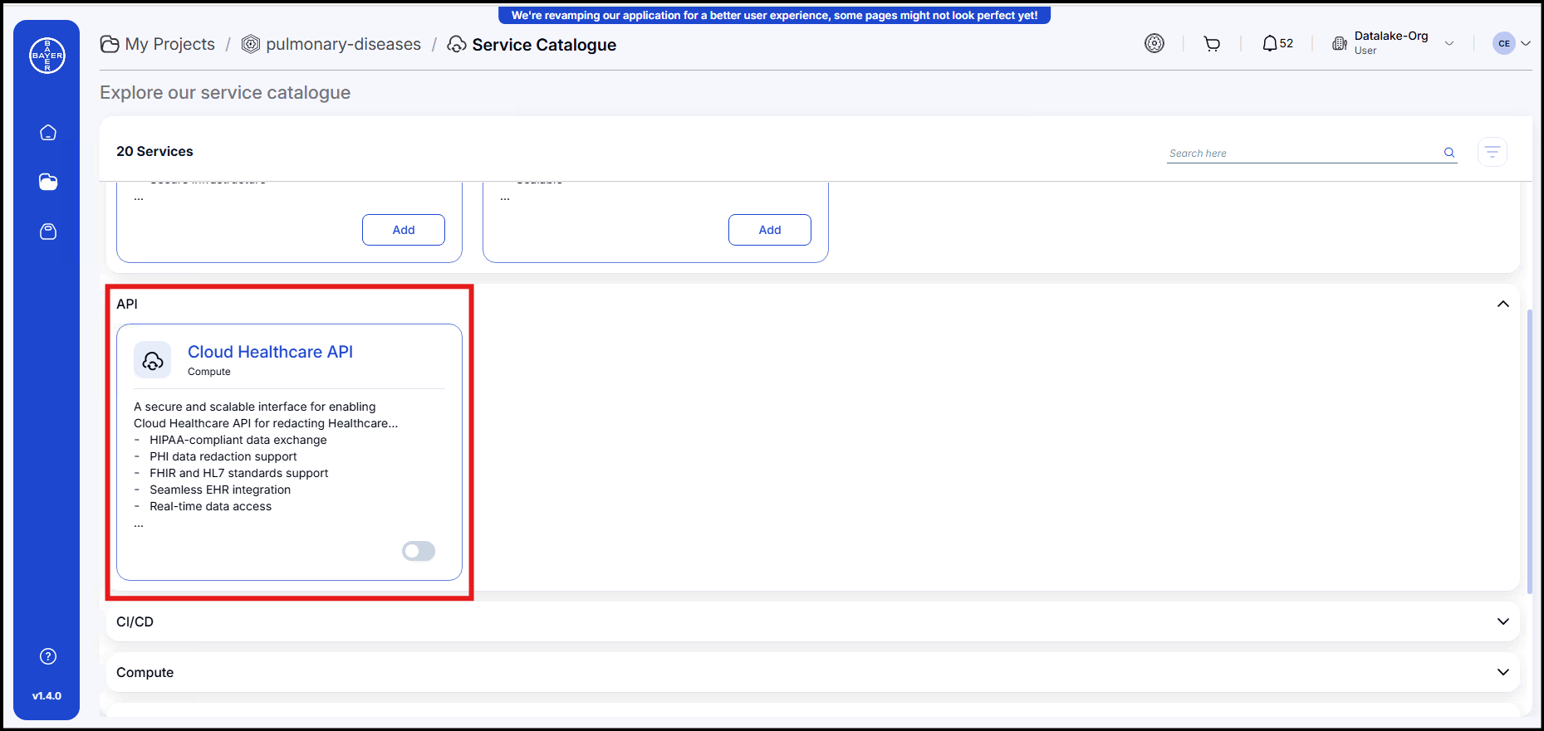
Task: Open the filter icon button
Action: coord(1493,152)
